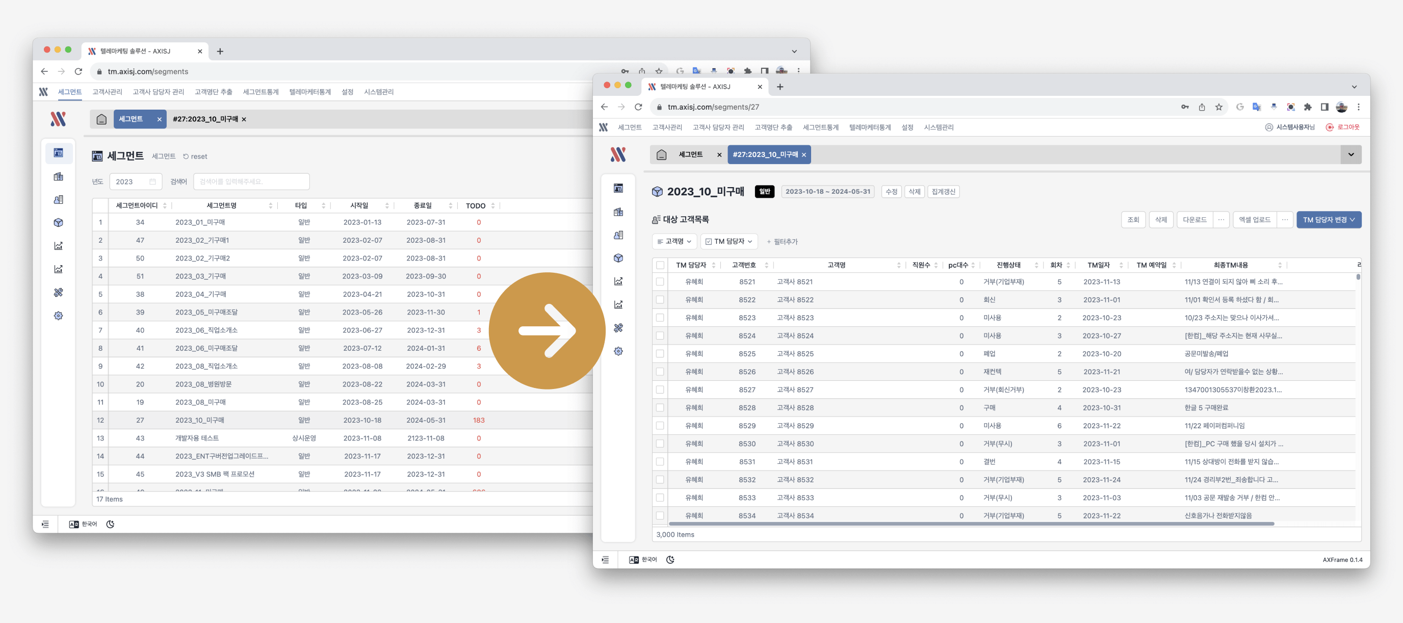Open segment statistics chart icon, front window sidebar
1403x623 pixels.
click(x=618, y=281)
